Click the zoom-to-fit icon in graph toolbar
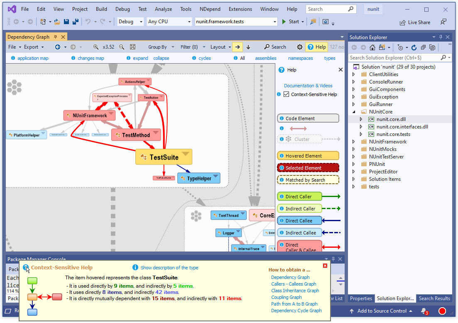458x323 pixels. [132, 47]
